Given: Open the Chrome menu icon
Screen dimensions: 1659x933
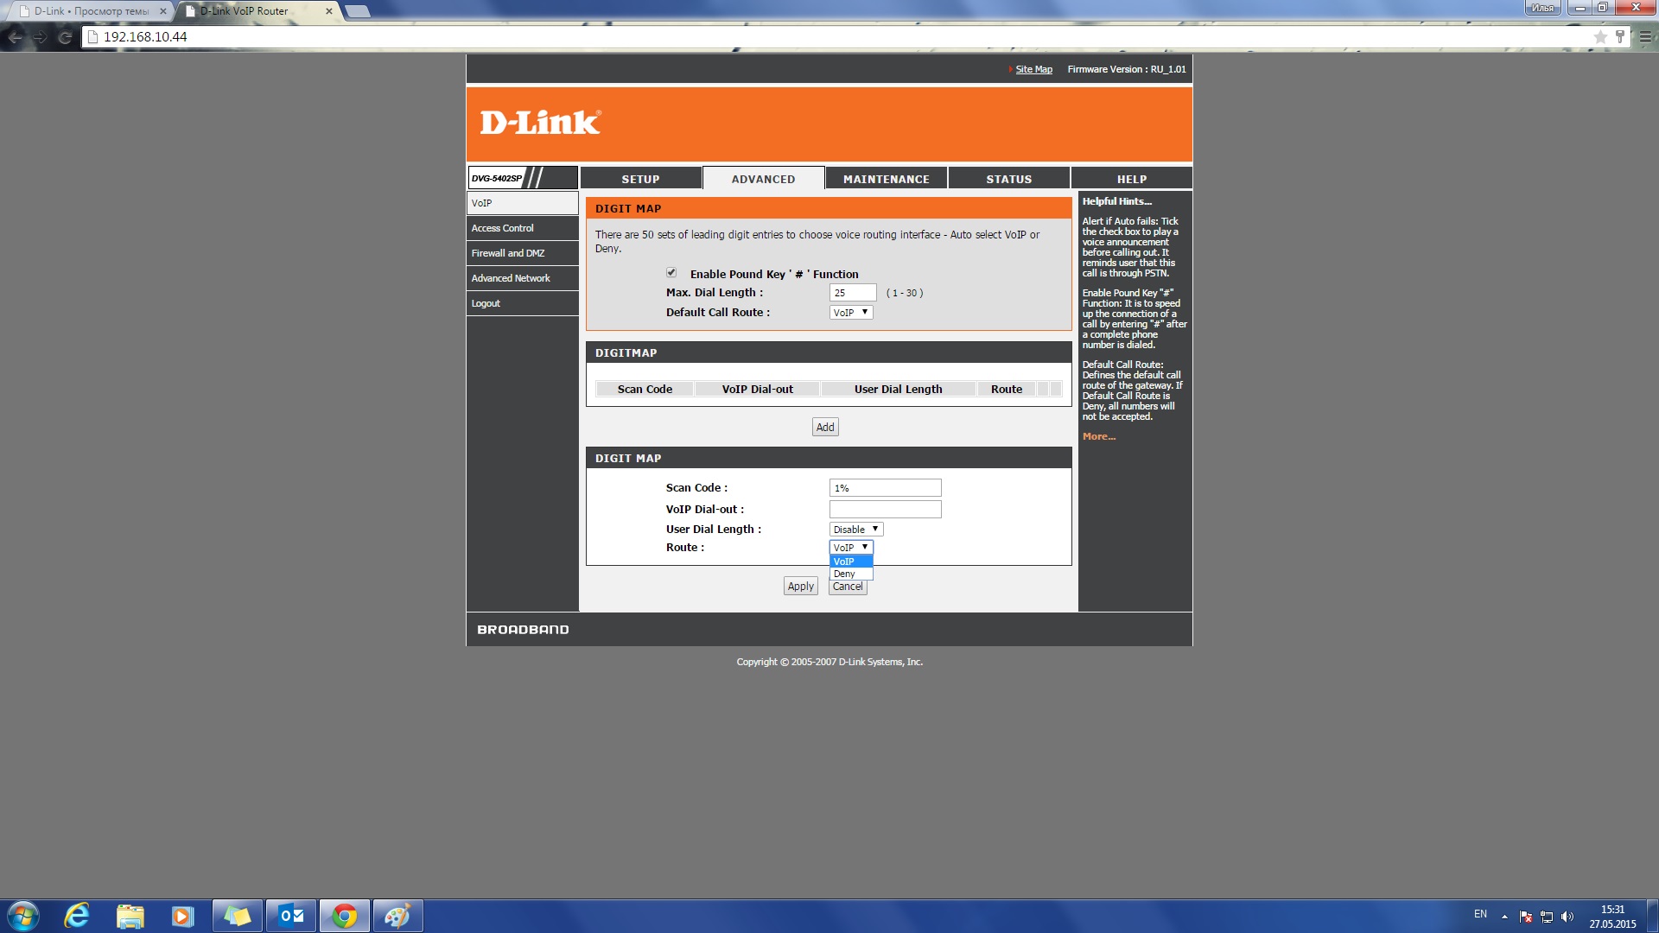Looking at the screenshot, I should pyautogui.click(x=1645, y=37).
